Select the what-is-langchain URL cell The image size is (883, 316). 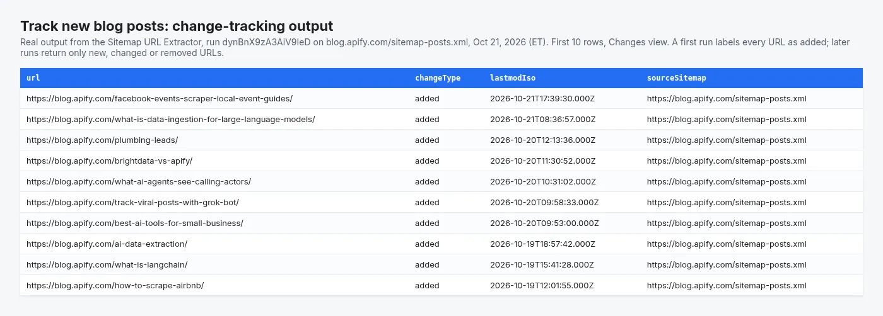107,265
